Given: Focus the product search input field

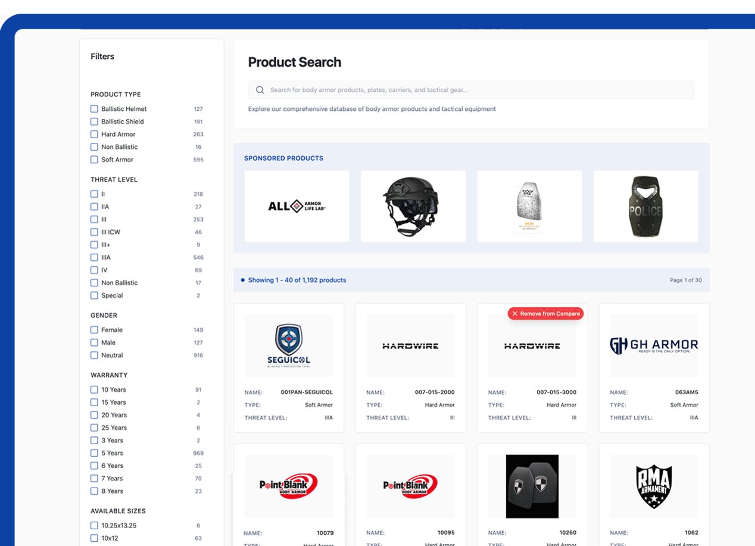Looking at the screenshot, I should (471, 90).
